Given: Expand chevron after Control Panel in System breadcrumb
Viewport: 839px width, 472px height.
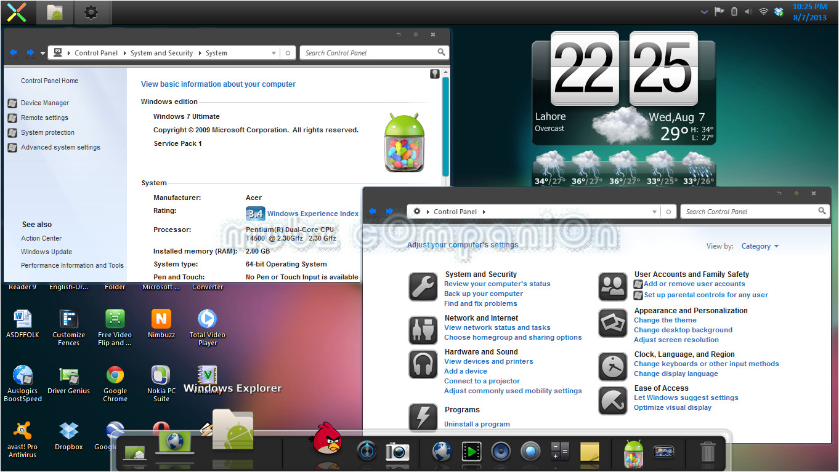Looking at the screenshot, I should tap(124, 53).
